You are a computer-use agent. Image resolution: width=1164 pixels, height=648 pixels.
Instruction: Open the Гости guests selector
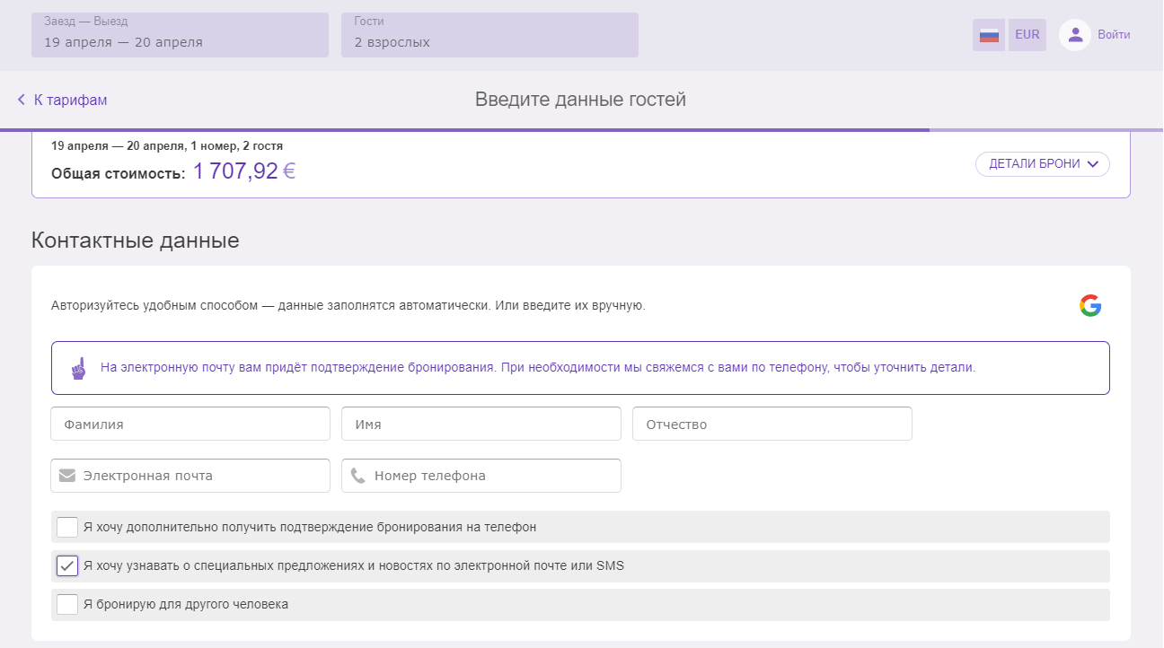tap(489, 35)
